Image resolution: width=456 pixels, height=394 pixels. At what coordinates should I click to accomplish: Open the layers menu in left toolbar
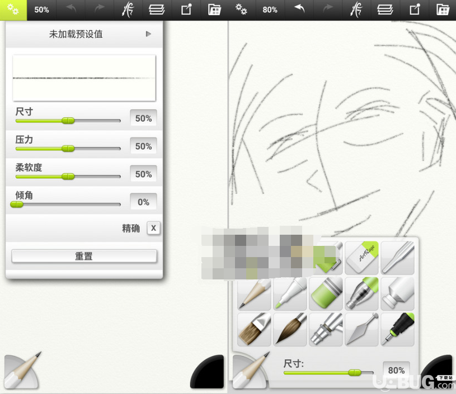(x=157, y=10)
